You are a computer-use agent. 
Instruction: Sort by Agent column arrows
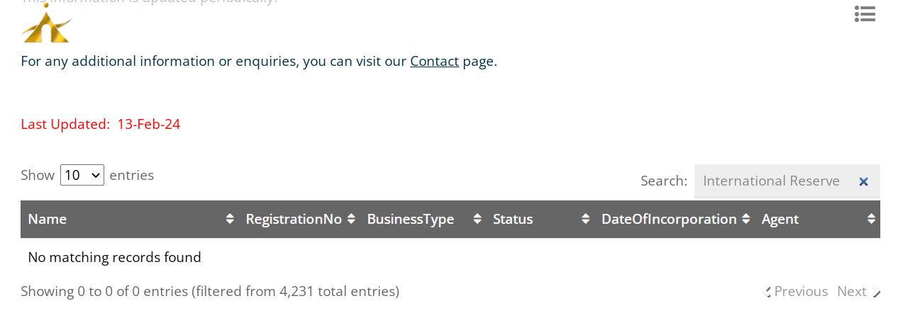(x=871, y=219)
